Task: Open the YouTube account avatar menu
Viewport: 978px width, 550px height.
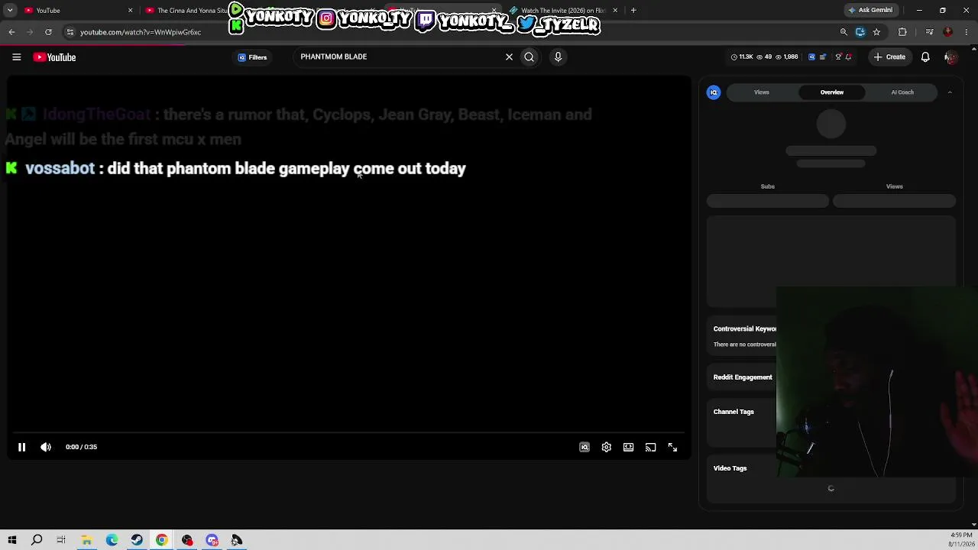Action: 950,57
